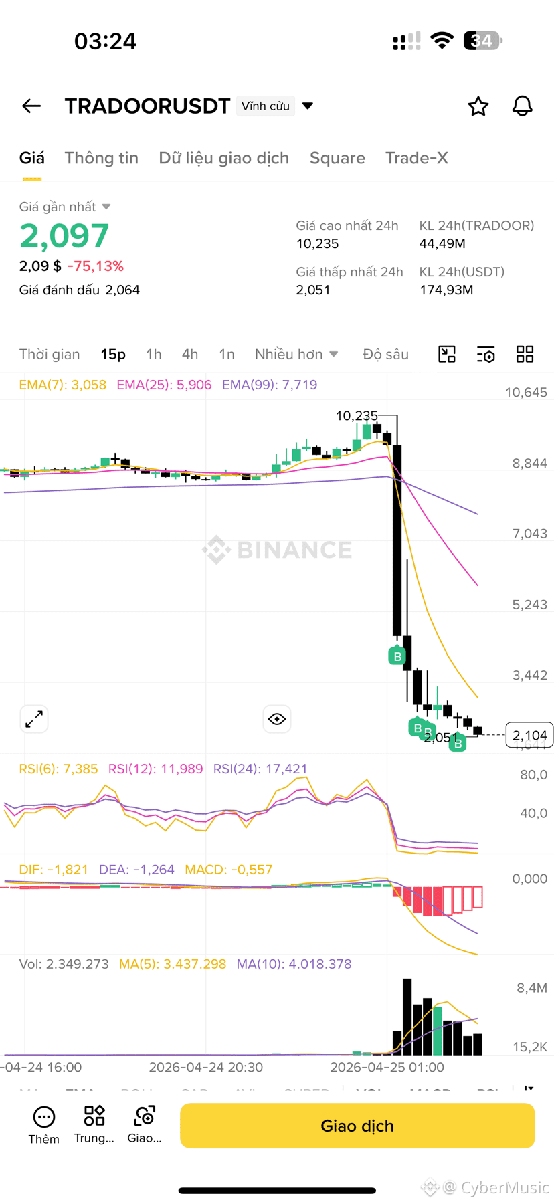Open the Square tab

[x=337, y=158]
